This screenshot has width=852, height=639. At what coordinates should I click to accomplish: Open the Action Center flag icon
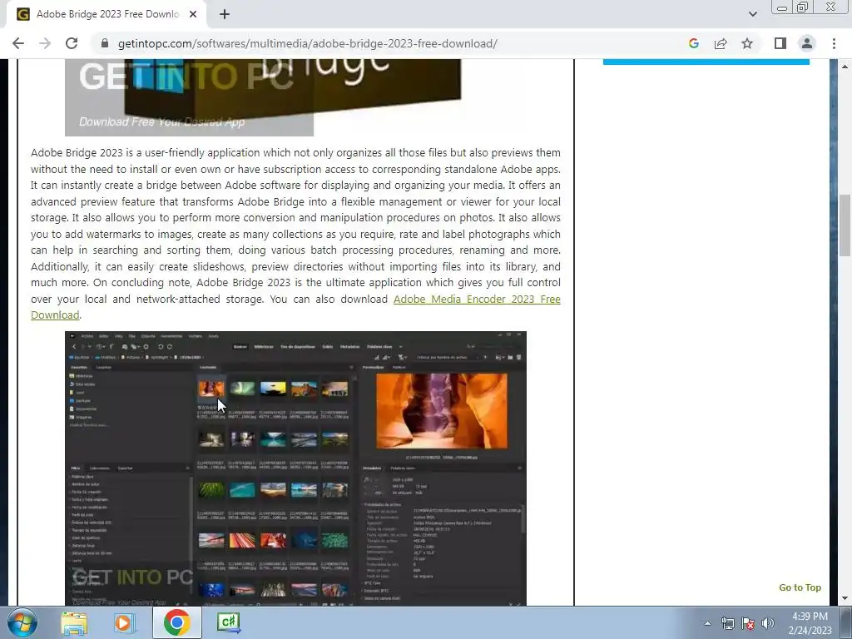tap(748, 623)
